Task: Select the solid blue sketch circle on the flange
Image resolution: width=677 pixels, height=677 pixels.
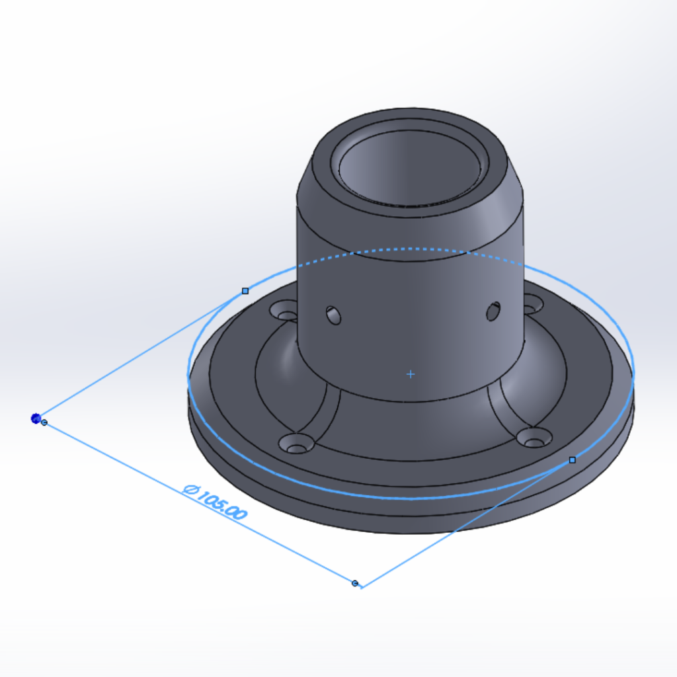Action: pyautogui.click(x=370, y=495)
